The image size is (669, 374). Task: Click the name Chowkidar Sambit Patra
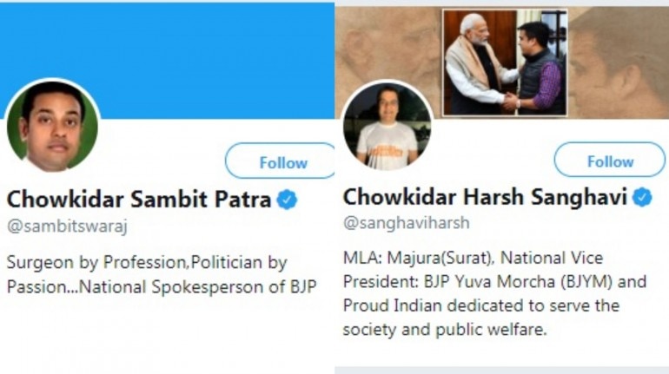[x=139, y=200]
